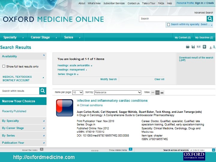Screen dimensions: 216x162
Task: Open the Career Stage navigation menu
Action: click(x=44, y=37)
